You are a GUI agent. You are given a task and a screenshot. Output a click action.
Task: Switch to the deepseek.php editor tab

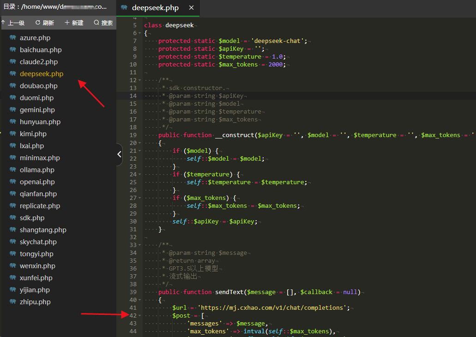click(x=158, y=8)
